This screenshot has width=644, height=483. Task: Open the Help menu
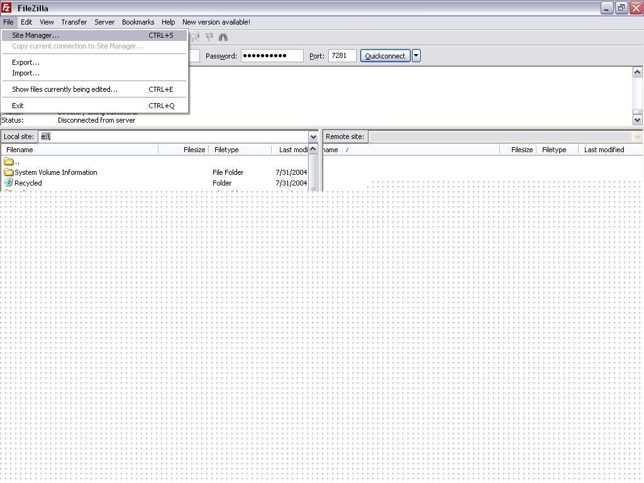(168, 22)
